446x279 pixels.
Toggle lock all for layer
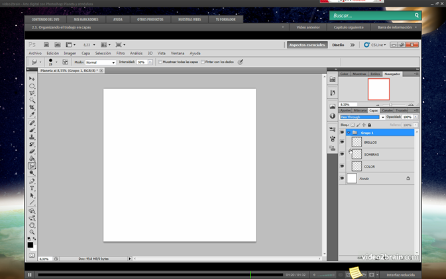click(369, 125)
